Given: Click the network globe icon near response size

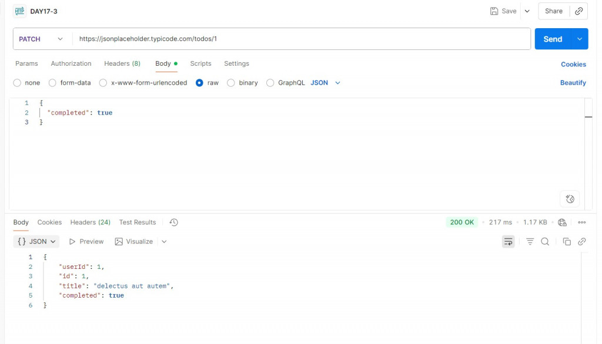Looking at the screenshot, I should tap(563, 222).
